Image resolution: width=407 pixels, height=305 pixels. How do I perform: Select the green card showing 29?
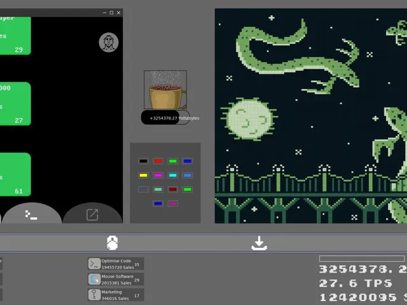tap(15, 36)
